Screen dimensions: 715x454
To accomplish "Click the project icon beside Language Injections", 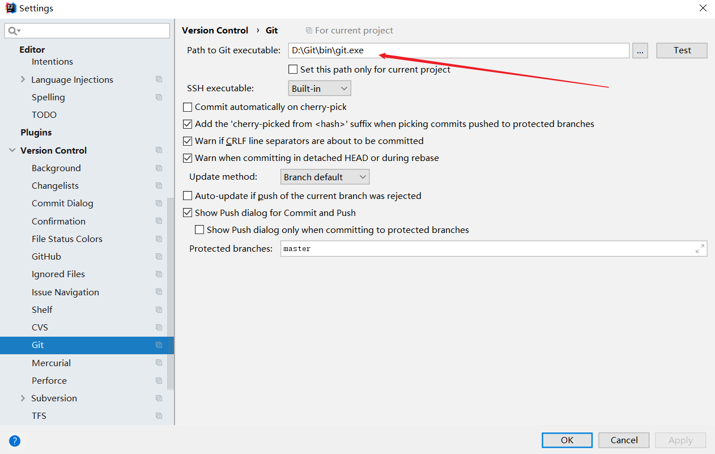I will [x=159, y=79].
